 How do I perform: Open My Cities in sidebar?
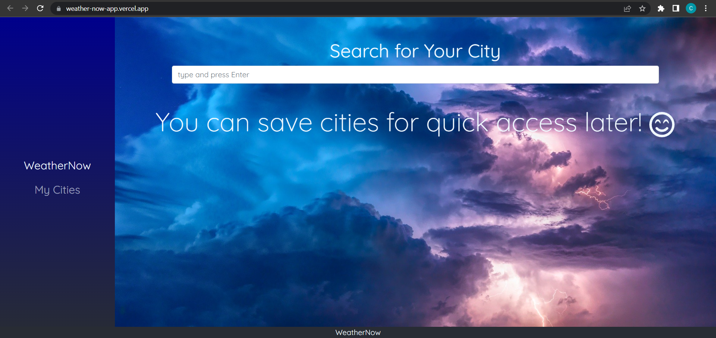[x=57, y=190]
